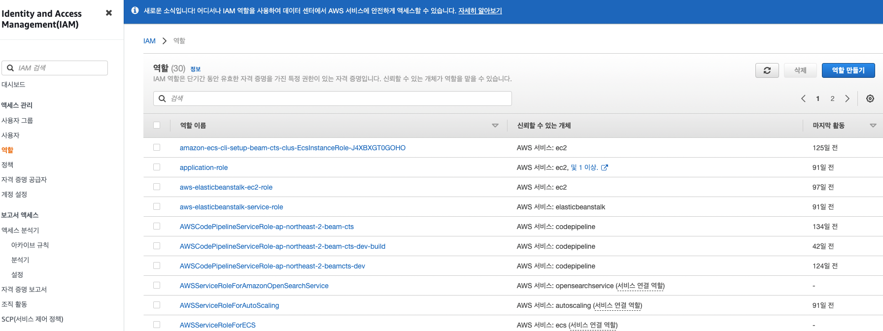
Task: Open 자세히 알아보기 banner link
Action: 480,11
